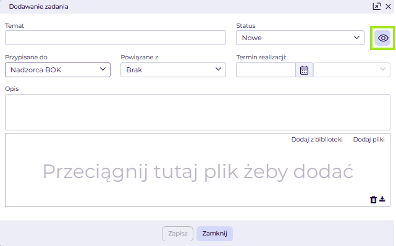
Task: Click the Status label text
Action: [246, 26]
